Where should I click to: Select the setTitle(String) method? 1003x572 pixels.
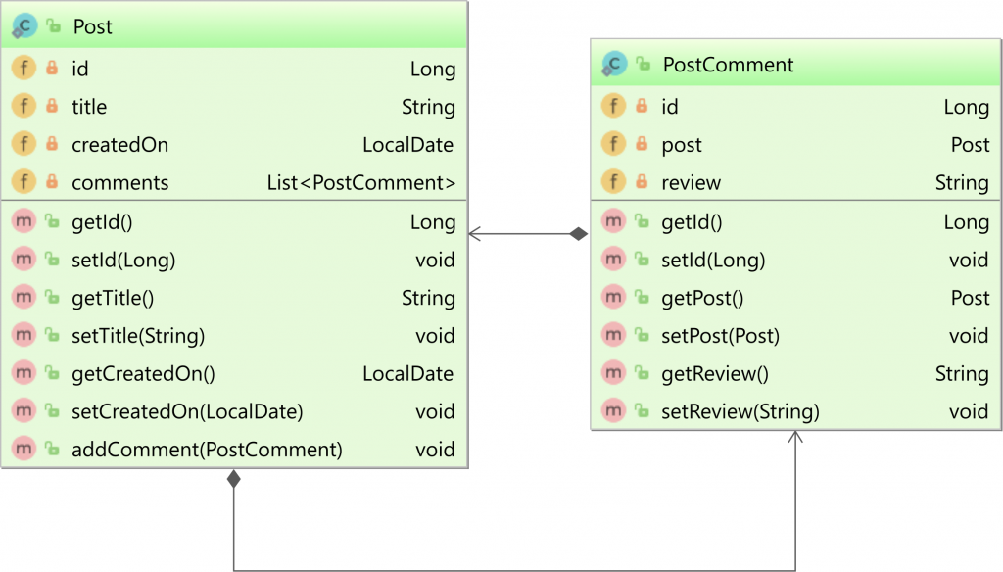point(138,336)
